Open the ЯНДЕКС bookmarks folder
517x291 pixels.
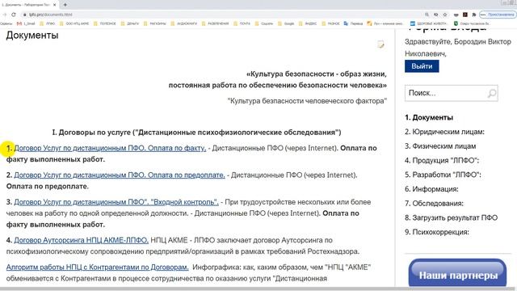(308, 23)
